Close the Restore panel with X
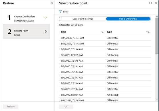This screenshot has height=111, width=159. point(52,3)
